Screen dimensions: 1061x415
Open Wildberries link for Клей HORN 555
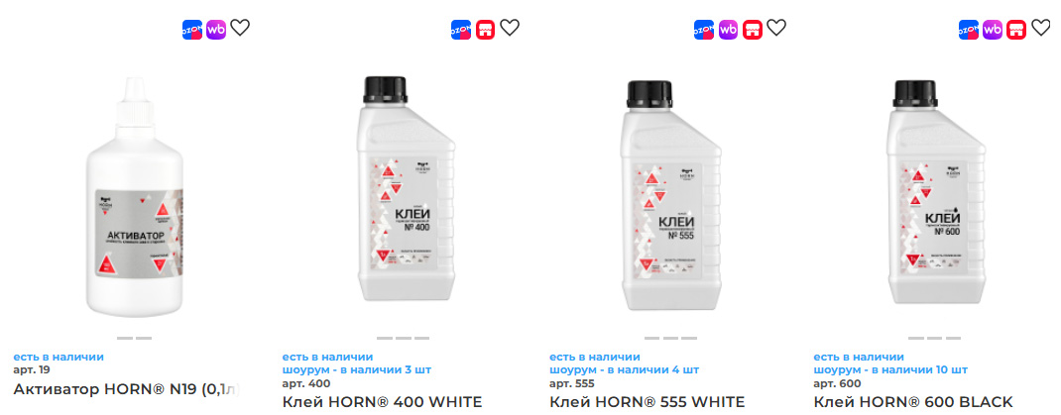click(x=728, y=30)
